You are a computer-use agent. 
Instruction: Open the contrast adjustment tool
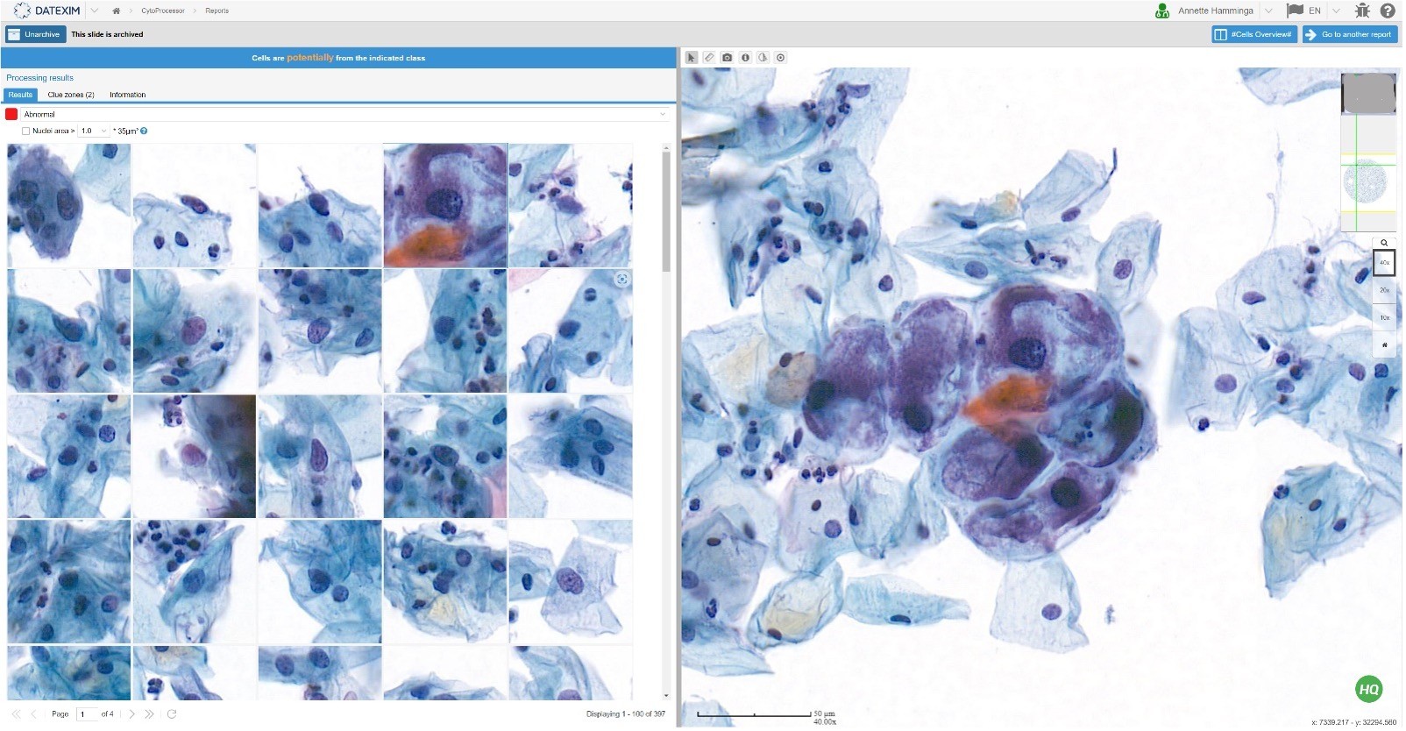tap(764, 58)
